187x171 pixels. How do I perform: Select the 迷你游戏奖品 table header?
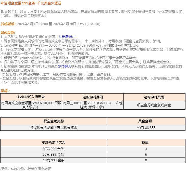154,97
